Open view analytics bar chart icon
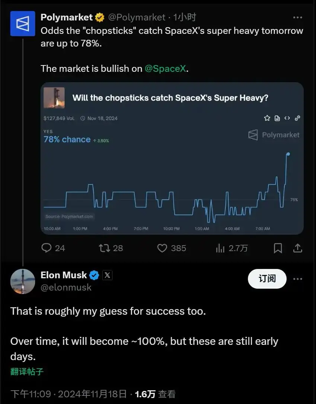This screenshot has width=316, height=404. (x=220, y=248)
